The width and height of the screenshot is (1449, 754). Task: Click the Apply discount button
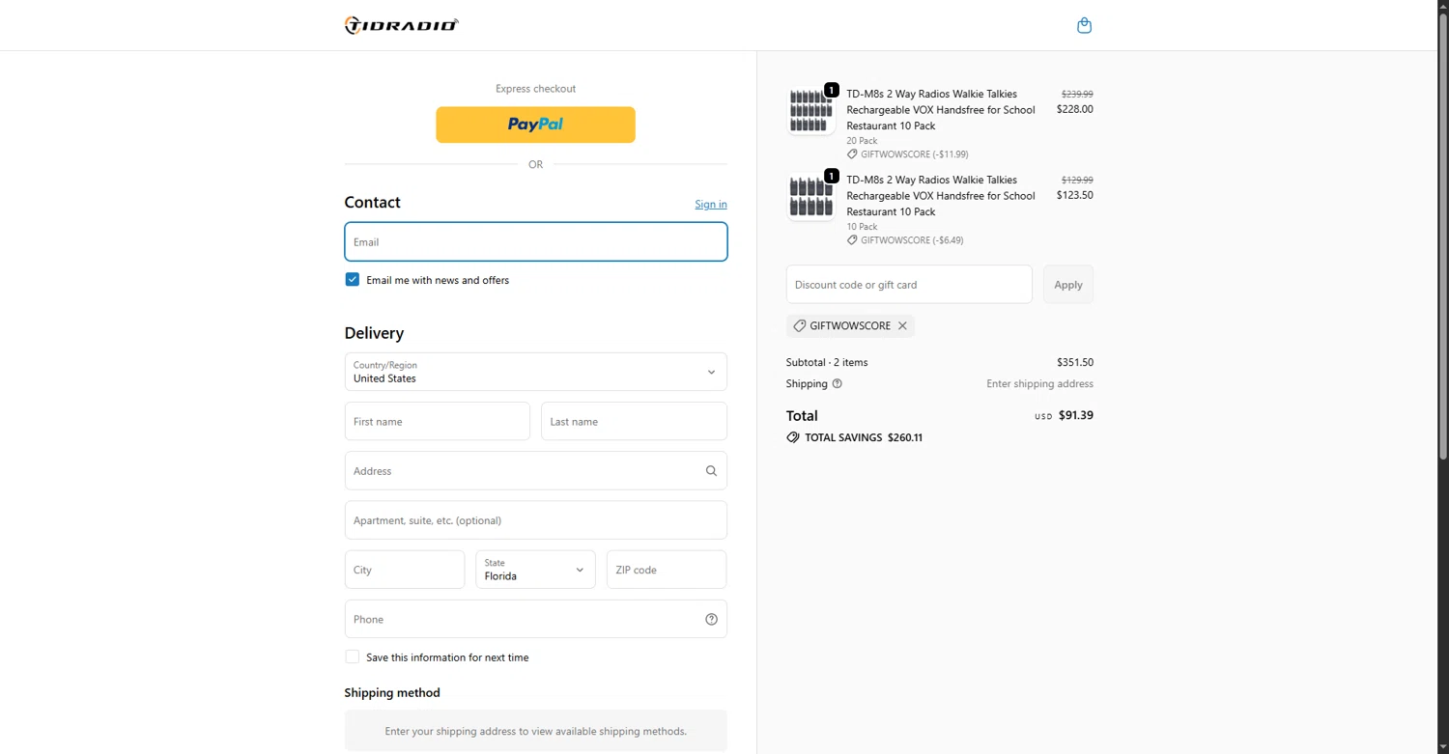1067,285
